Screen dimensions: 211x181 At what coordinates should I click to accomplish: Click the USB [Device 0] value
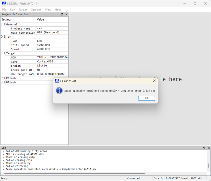(52, 33)
